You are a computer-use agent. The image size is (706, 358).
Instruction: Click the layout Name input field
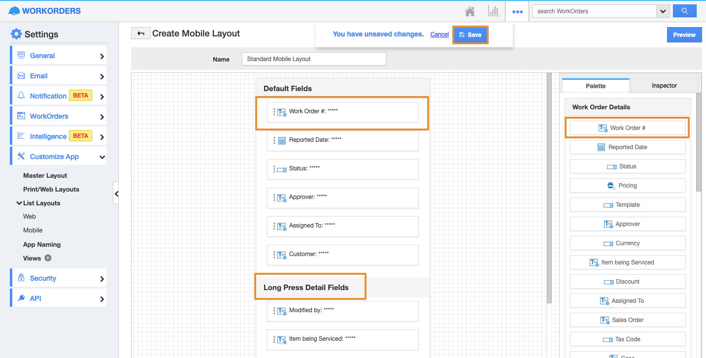pos(314,59)
